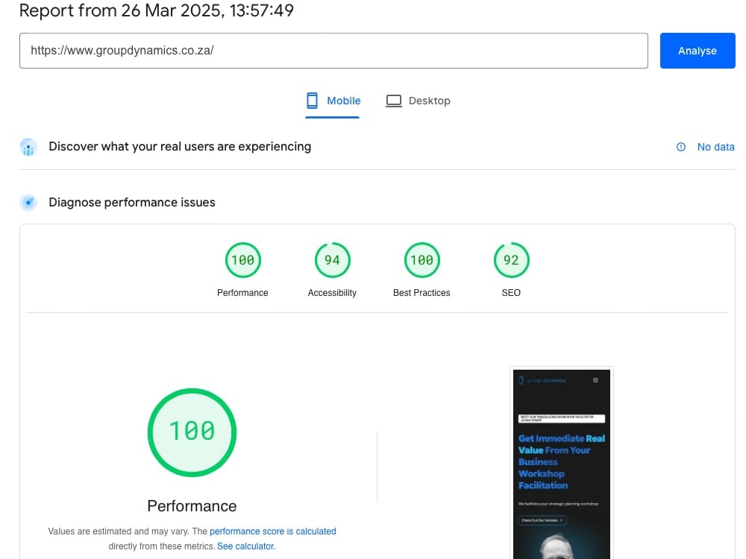Open the 'See calculator' link

[246, 546]
